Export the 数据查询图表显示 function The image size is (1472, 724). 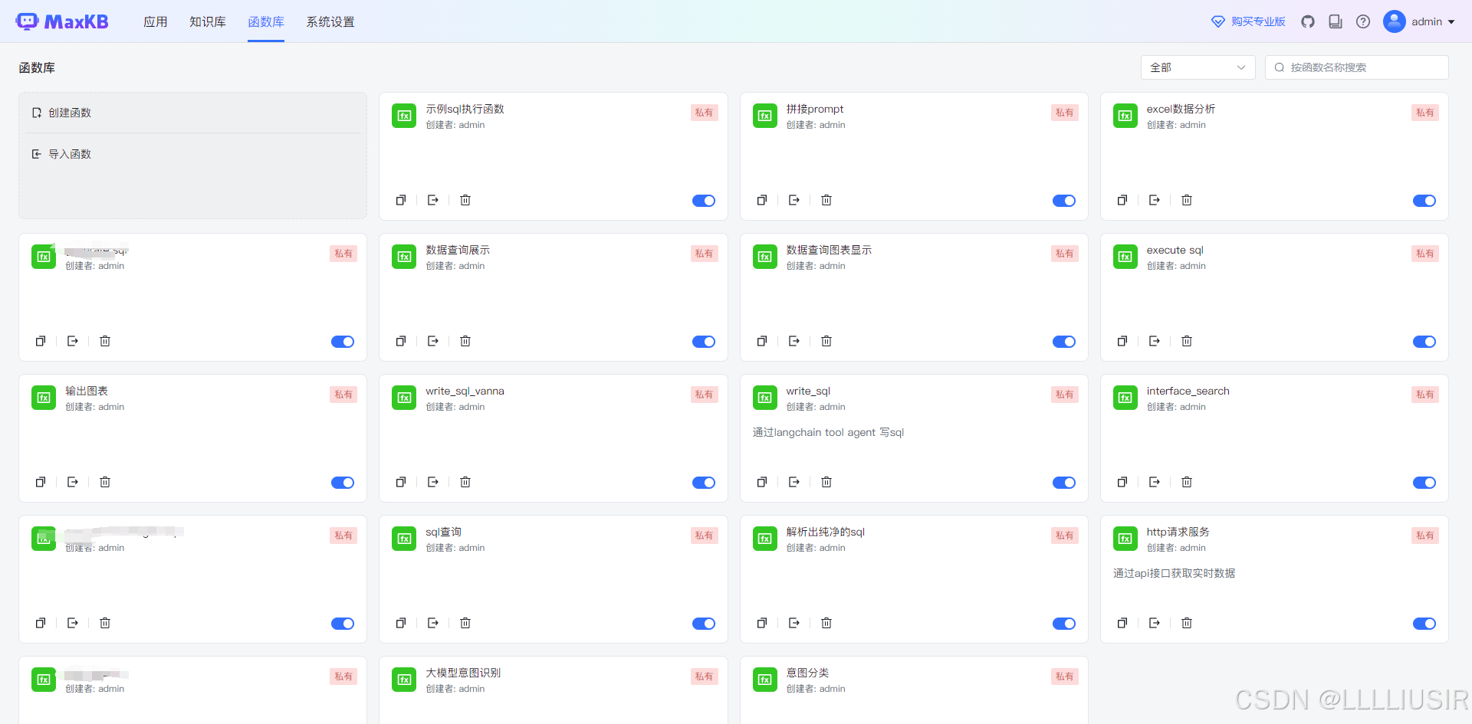(x=794, y=341)
